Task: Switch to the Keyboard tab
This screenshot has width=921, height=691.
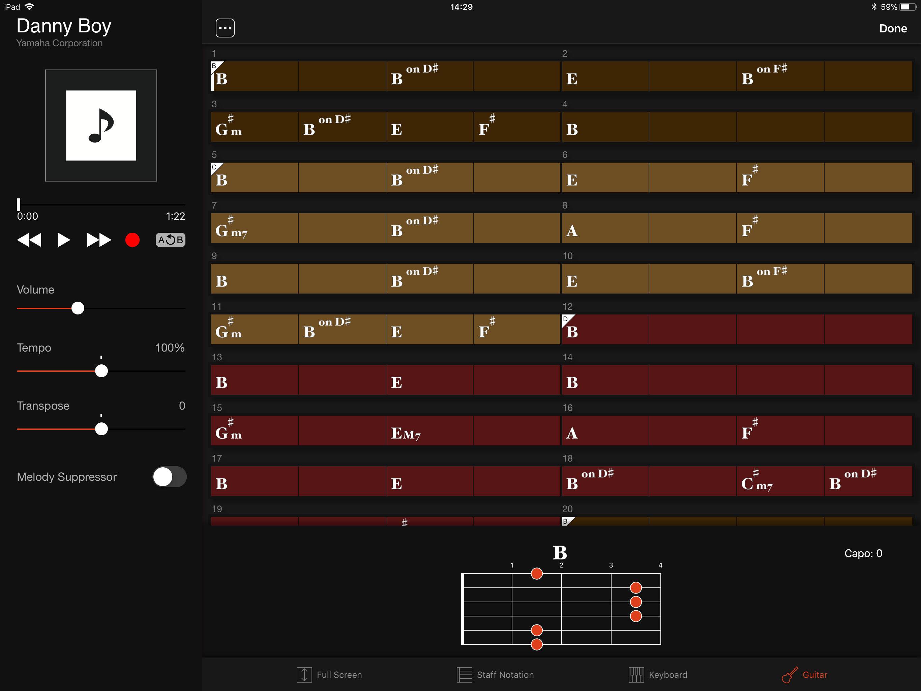Action: 658,674
